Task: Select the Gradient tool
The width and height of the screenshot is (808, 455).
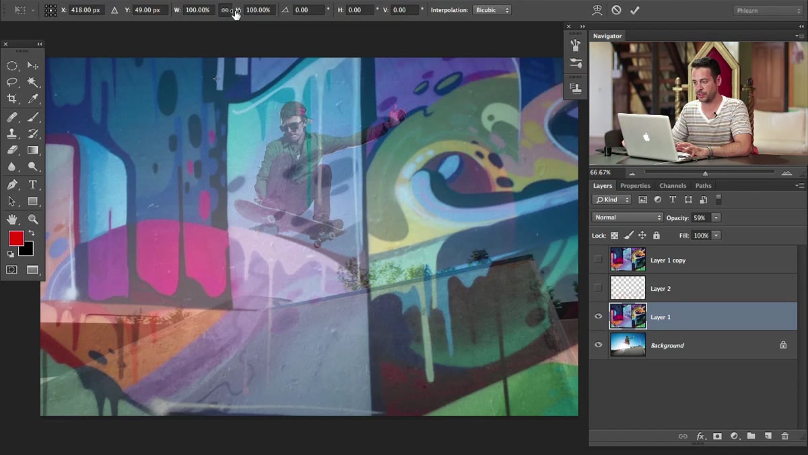Action: point(32,150)
